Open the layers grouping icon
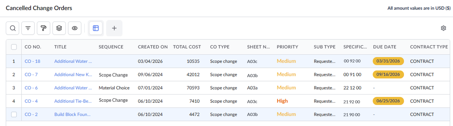 [x=59, y=28]
